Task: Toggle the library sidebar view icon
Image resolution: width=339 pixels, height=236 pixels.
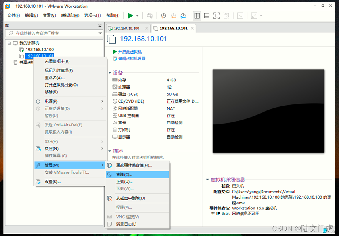Action: [x=197, y=16]
